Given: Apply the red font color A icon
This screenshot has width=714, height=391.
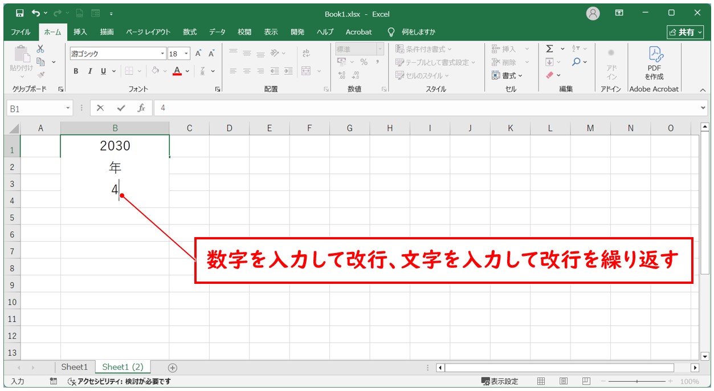Looking at the screenshot, I should point(177,71).
